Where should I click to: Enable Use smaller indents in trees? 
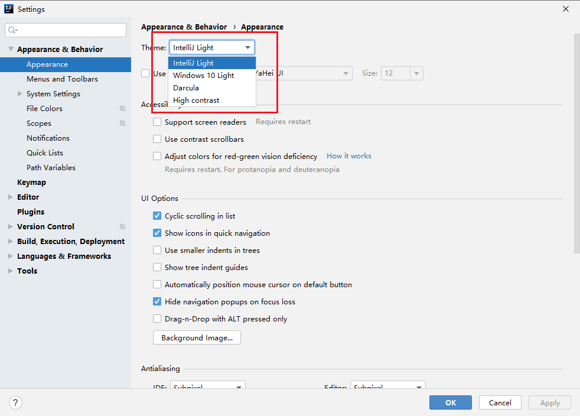click(x=157, y=250)
